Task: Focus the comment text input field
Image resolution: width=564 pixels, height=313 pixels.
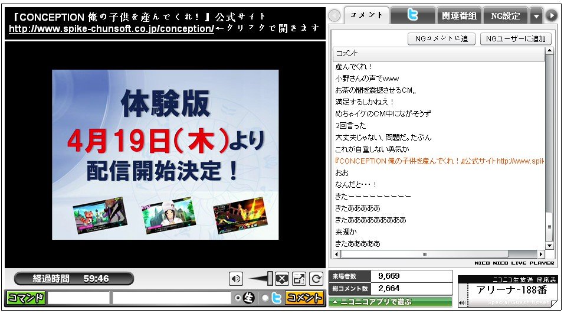Action: (x=171, y=298)
